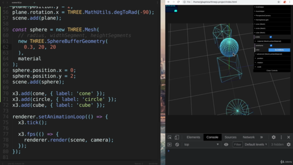The width and height of the screenshot is (293, 165).
Task: Open the JavaScript context 'top' dropdown
Action: [x=201, y=145]
